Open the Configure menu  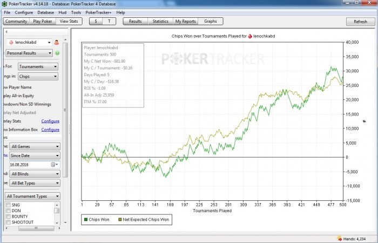tap(24, 12)
